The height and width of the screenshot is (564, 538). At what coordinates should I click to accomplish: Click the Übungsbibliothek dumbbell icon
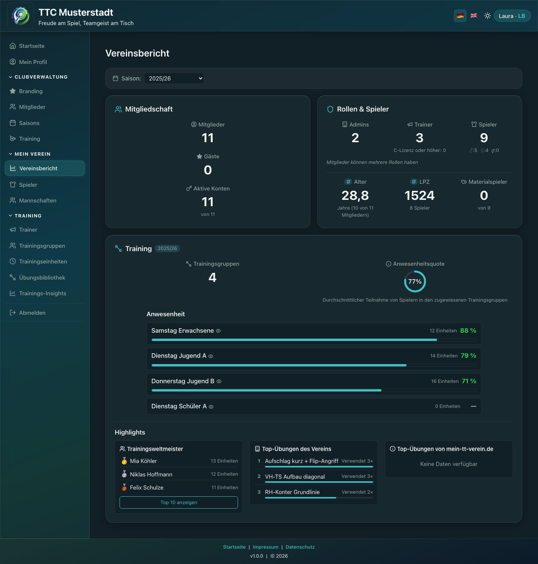coord(13,277)
